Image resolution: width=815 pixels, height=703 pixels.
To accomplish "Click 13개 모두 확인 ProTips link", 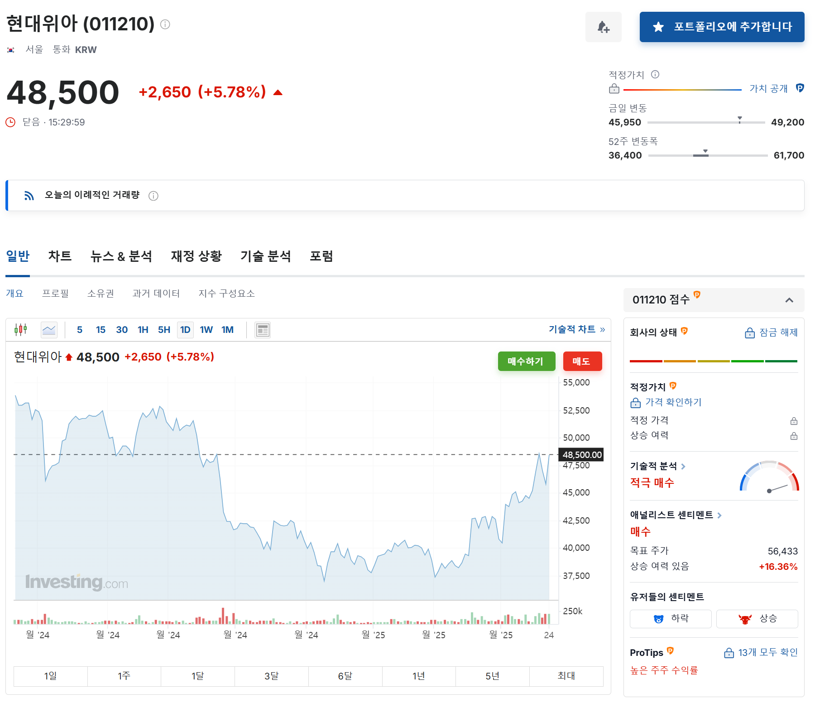I will coord(761,653).
